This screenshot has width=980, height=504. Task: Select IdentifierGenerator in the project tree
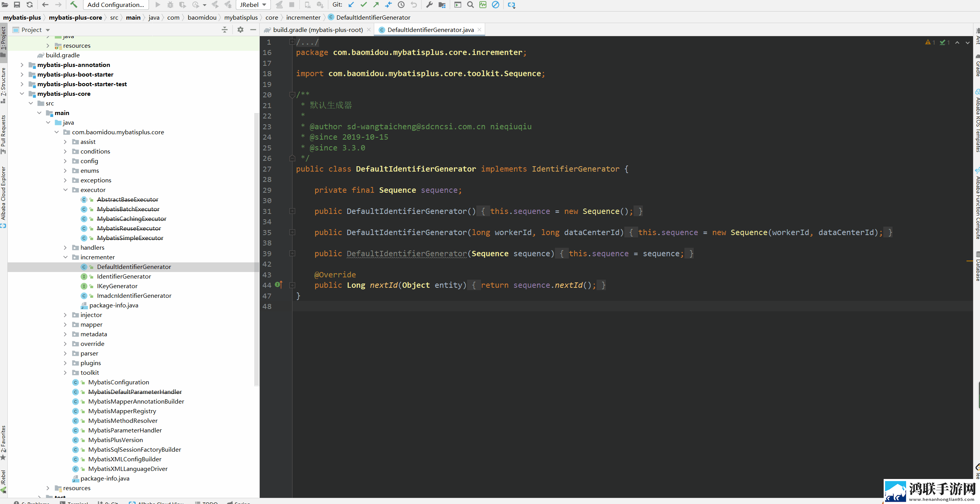124,276
